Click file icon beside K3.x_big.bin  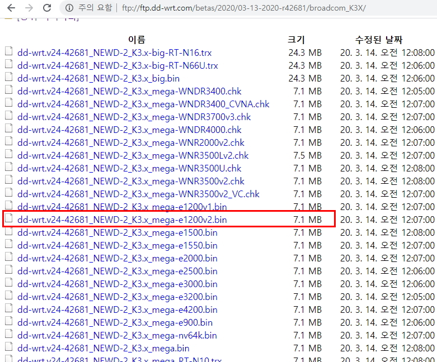click(x=8, y=77)
